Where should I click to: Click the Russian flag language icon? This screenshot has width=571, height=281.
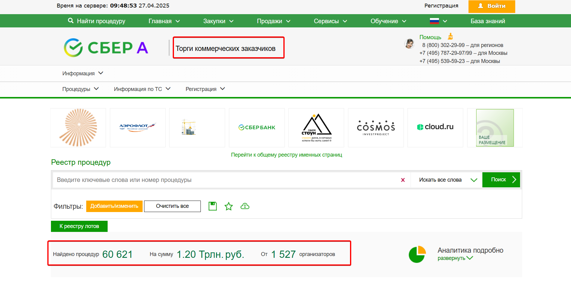tap(434, 21)
